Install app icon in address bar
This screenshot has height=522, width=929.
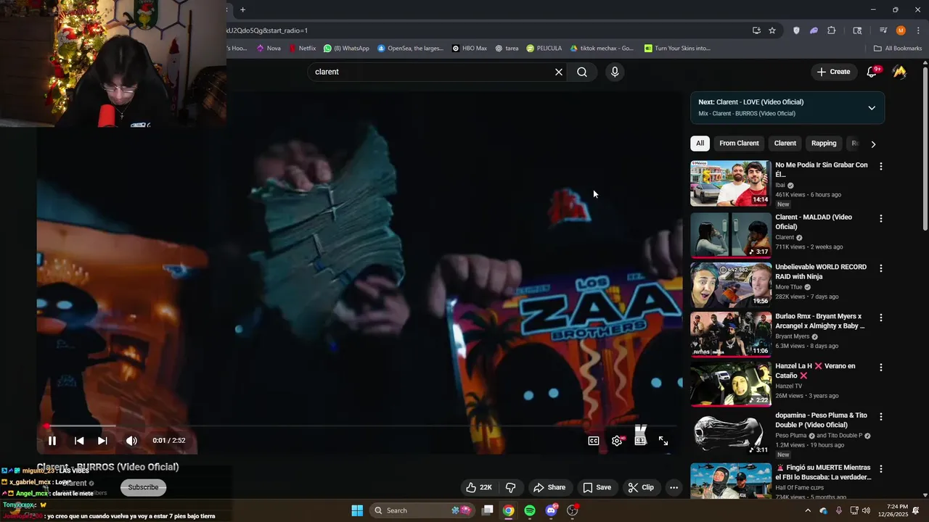756,30
